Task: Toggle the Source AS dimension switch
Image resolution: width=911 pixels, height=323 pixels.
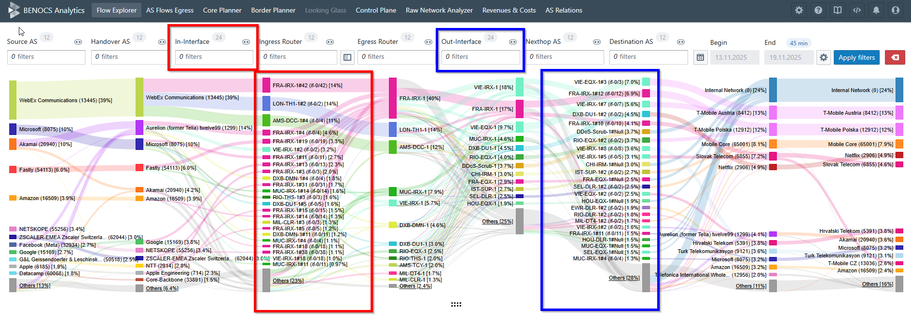Action: pos(78,42)
